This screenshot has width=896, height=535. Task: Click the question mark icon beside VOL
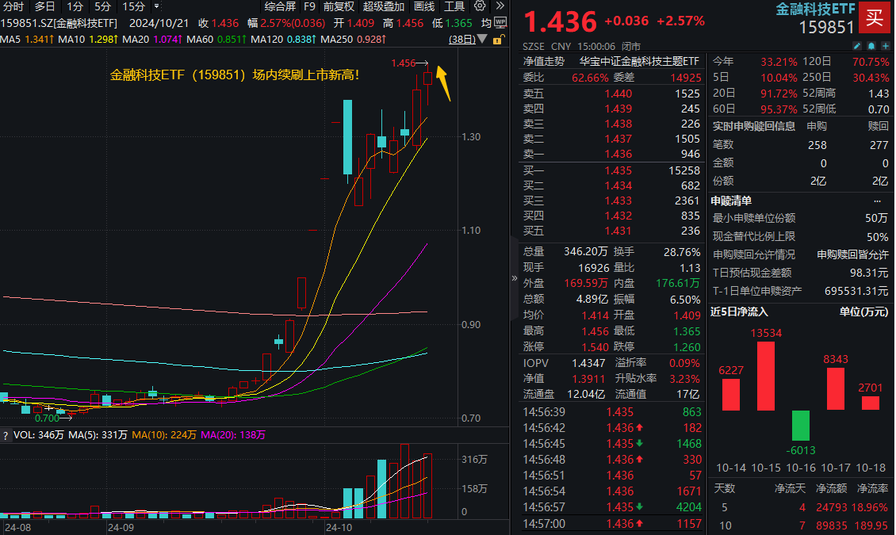coord(6,434)
